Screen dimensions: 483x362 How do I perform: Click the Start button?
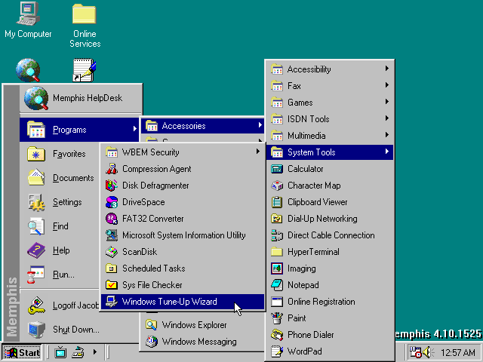click(22, 352)
